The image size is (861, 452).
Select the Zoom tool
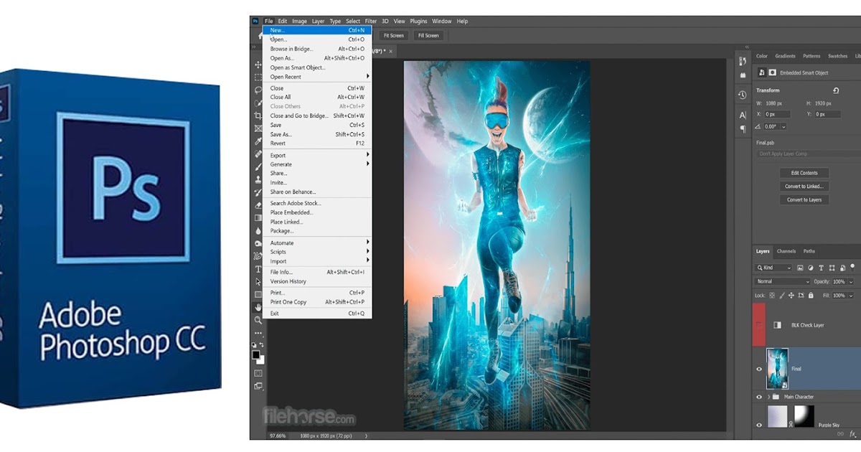pyautogui.click(x=258, y=320)
